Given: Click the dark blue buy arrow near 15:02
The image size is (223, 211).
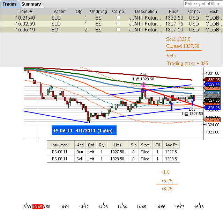Looking at the screenshot, I should point(171,106).
